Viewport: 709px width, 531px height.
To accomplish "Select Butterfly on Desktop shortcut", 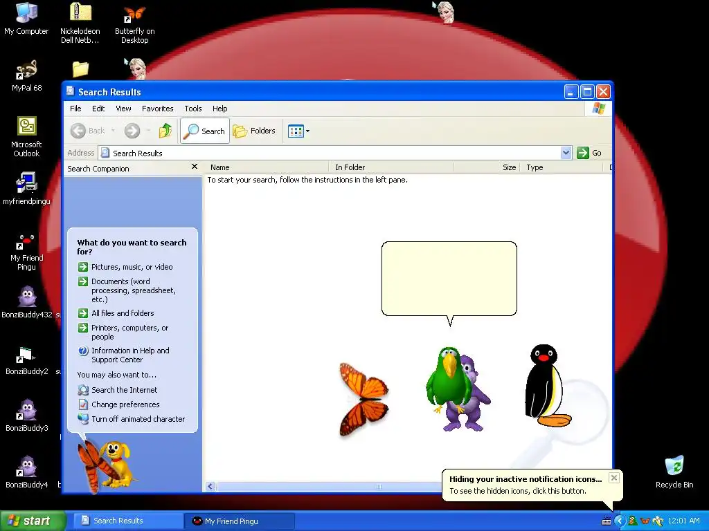I will (x=135, y=26).
